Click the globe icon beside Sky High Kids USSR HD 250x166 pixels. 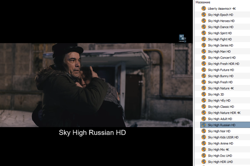pyautogui.click(x=204, y=137)
